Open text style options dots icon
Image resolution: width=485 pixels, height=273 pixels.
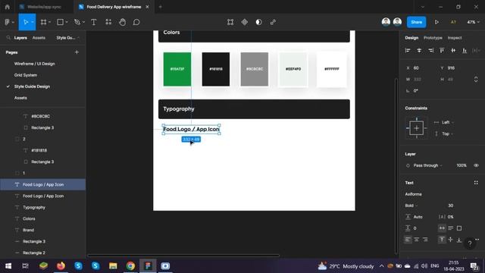point(476,183)
